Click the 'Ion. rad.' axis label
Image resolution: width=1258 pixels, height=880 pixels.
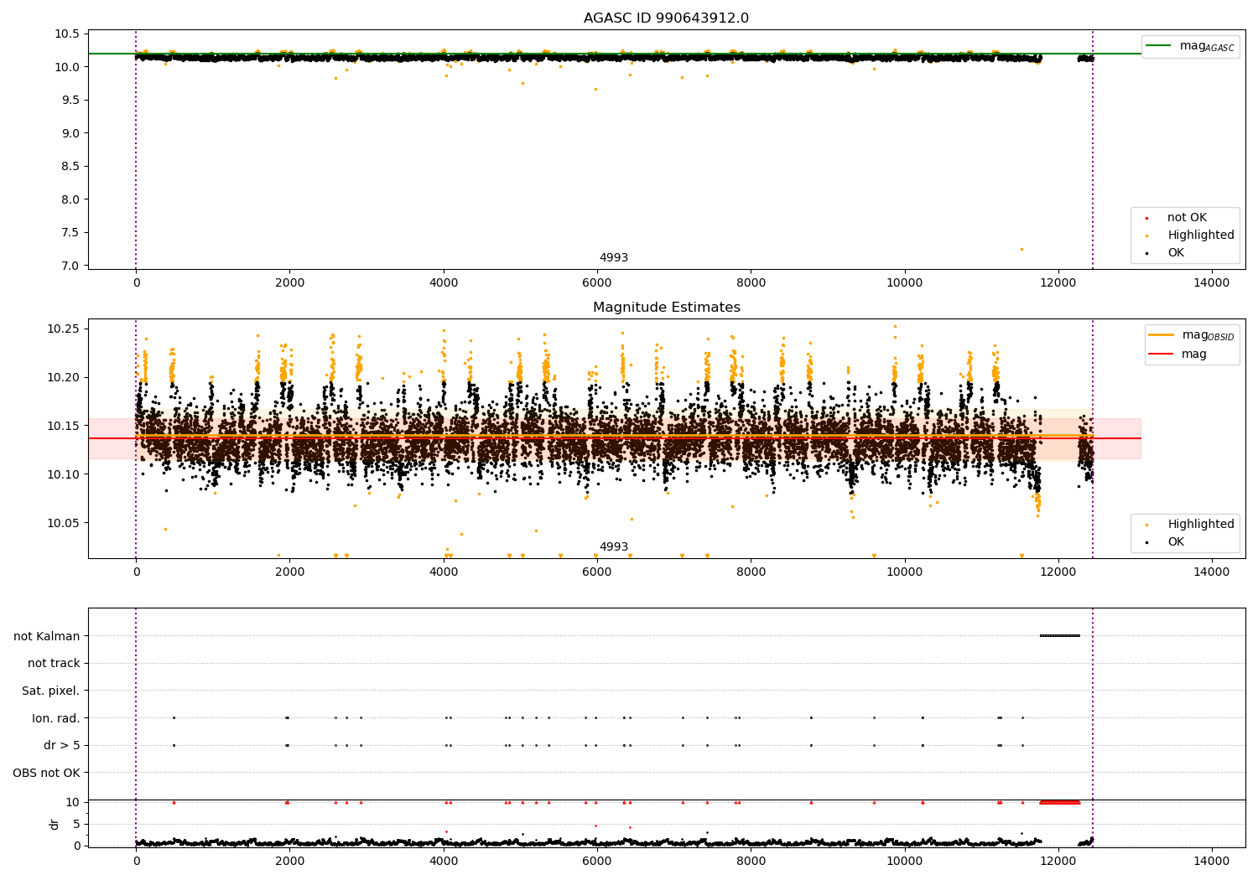(56, 718)
